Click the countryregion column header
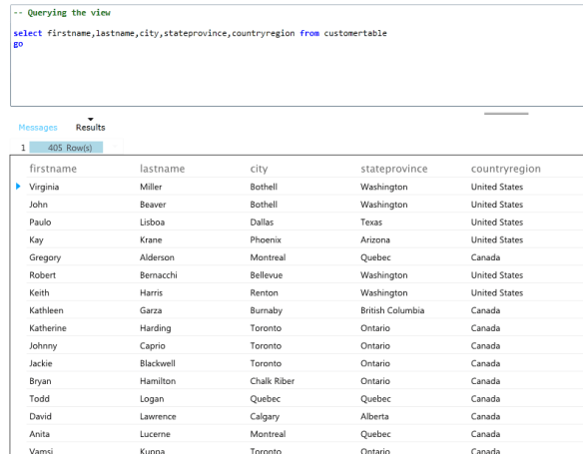This screenshot has width=583, height=454. point(506,169)
